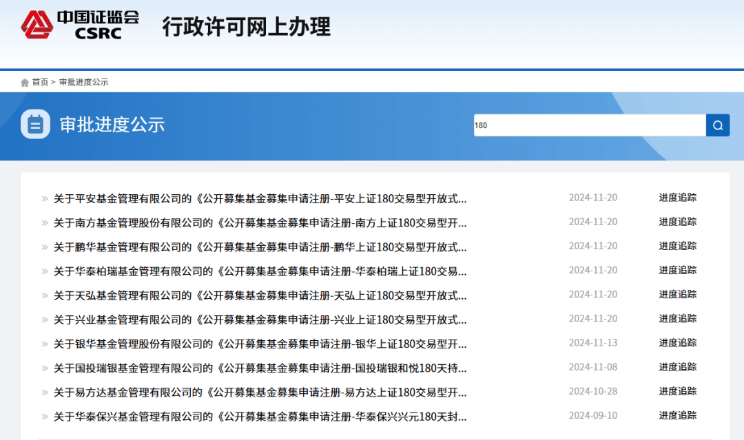
Task: Open the 平安基金 上证180 announcement
Action: tap(260, 198)
